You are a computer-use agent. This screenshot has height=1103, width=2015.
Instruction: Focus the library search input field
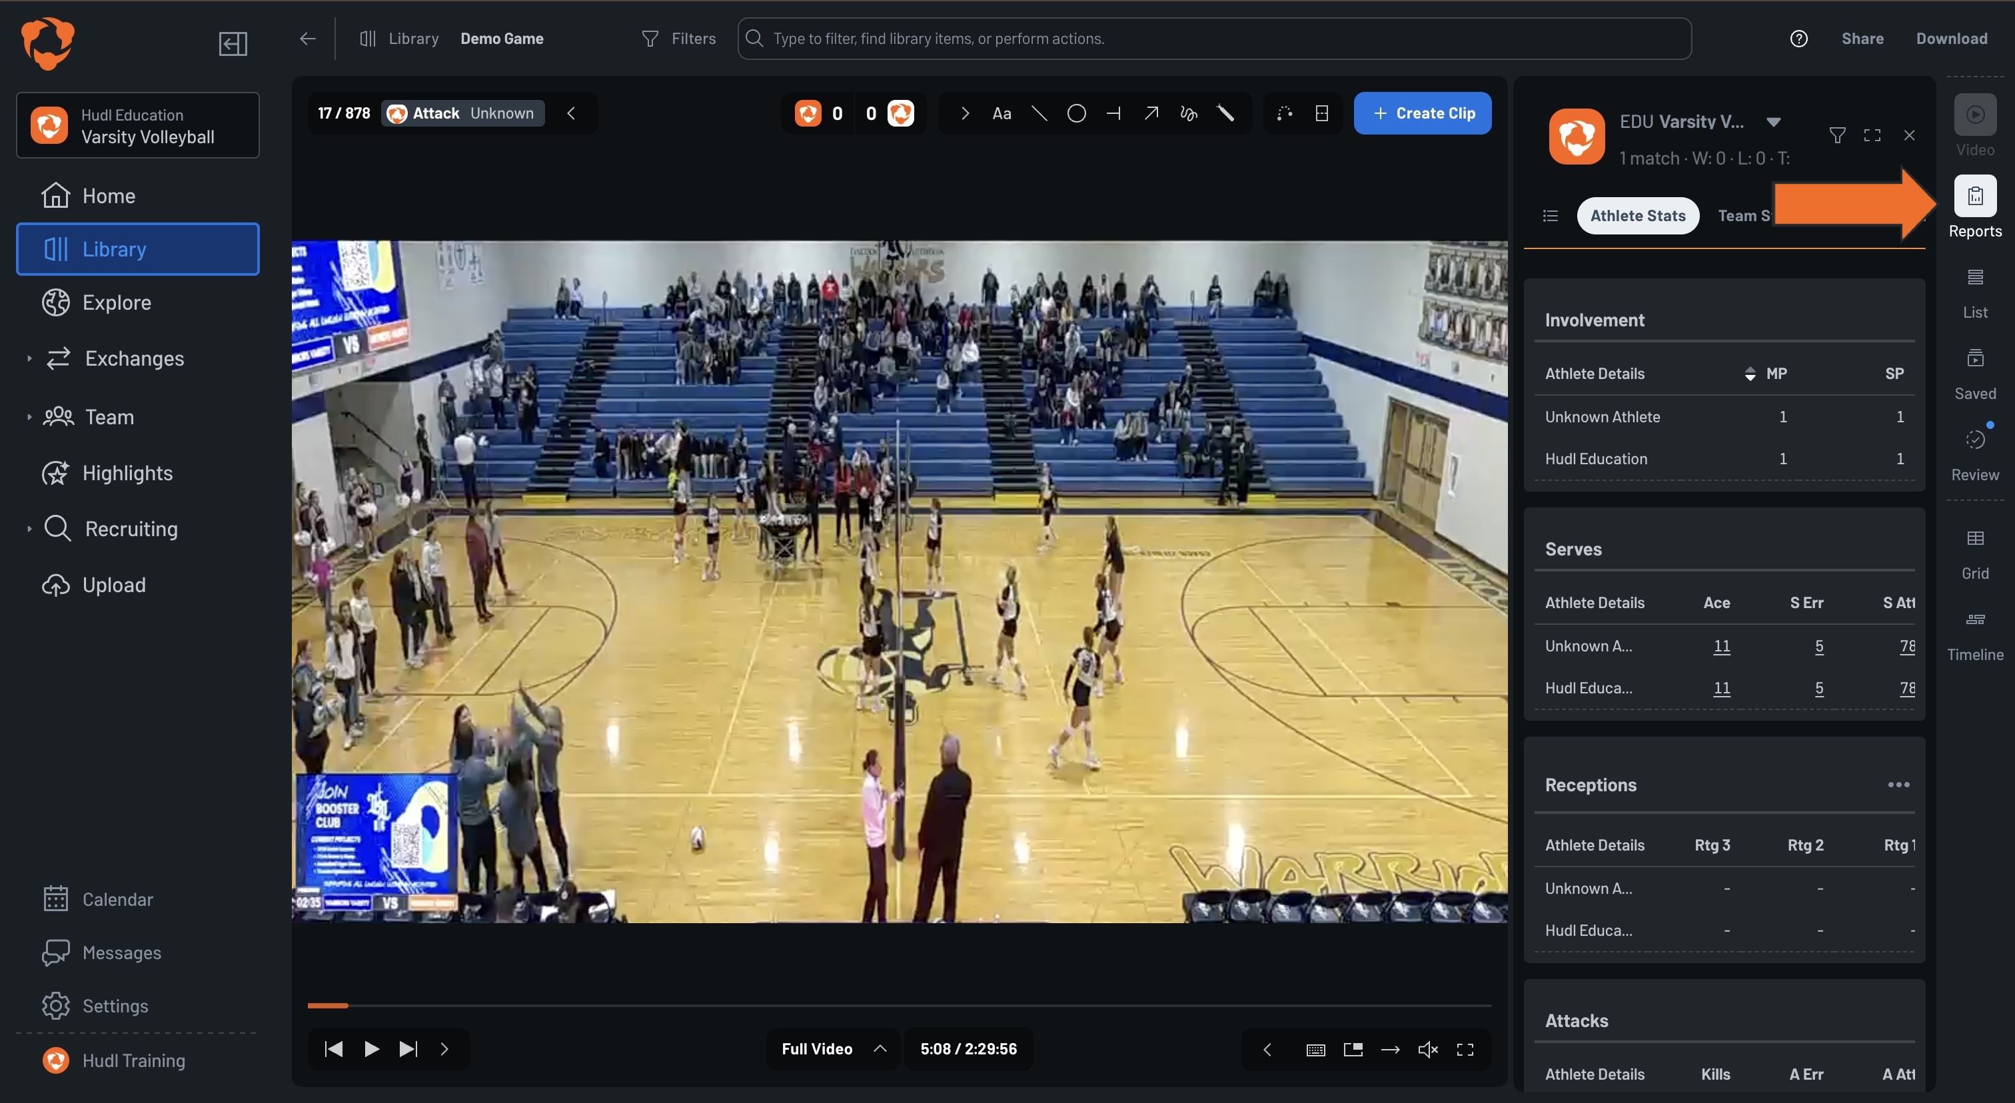(1214, 39)
